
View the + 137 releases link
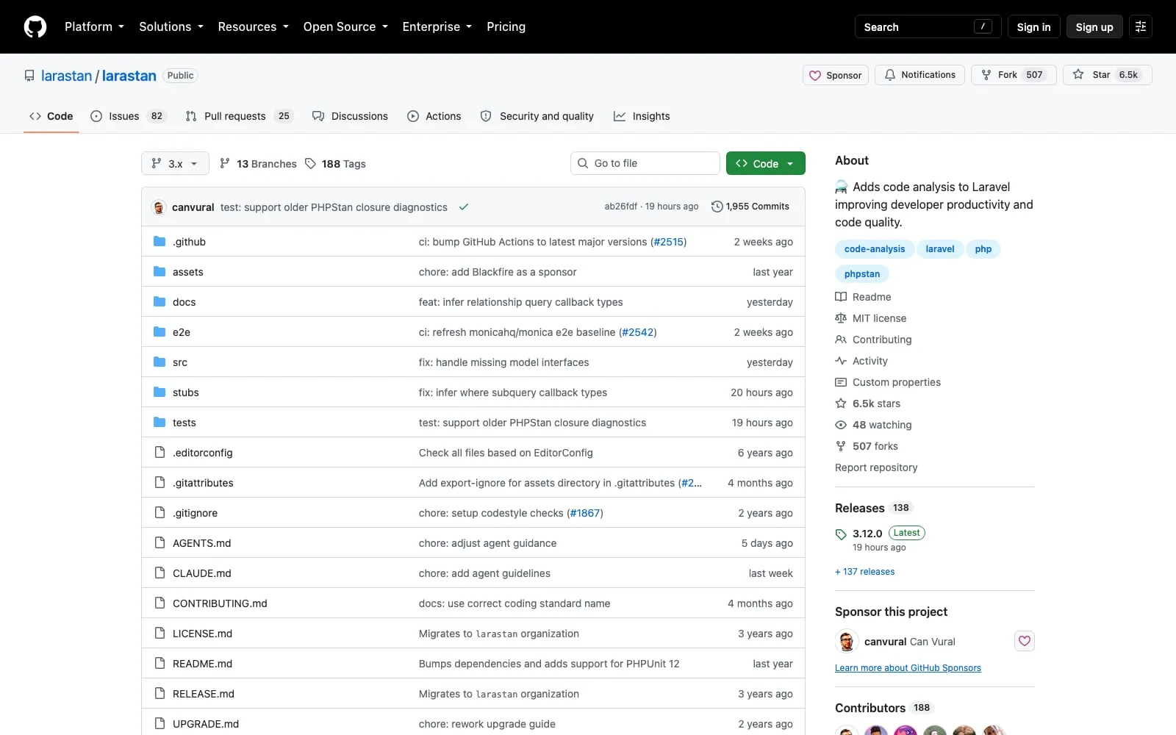click(x=865, y=572)
